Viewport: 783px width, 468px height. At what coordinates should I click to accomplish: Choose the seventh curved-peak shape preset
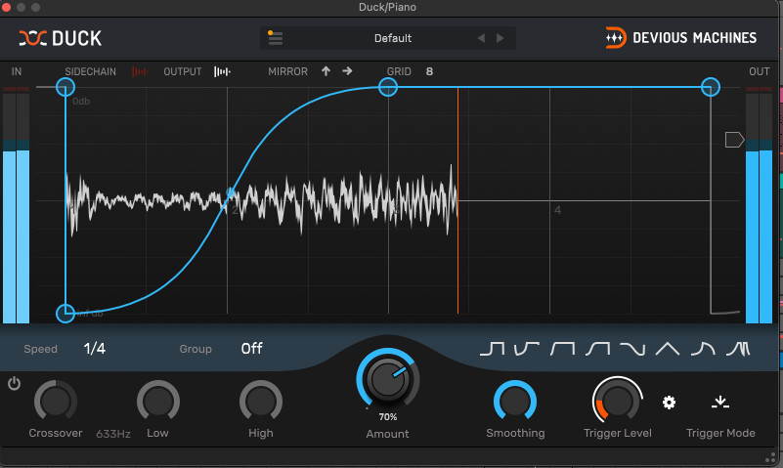tap(703, 349)
